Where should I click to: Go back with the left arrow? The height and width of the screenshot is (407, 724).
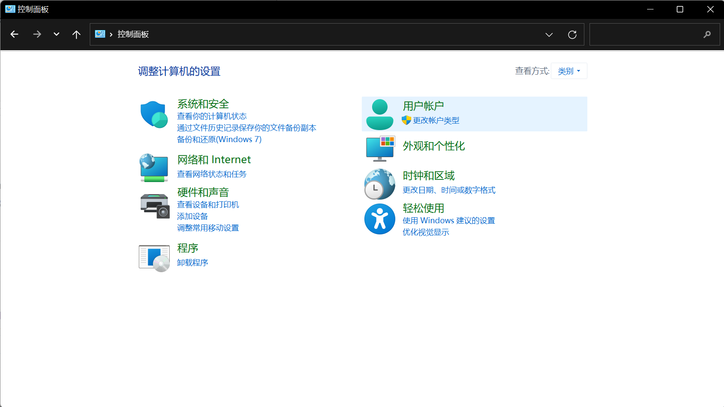tap(14, 34)
